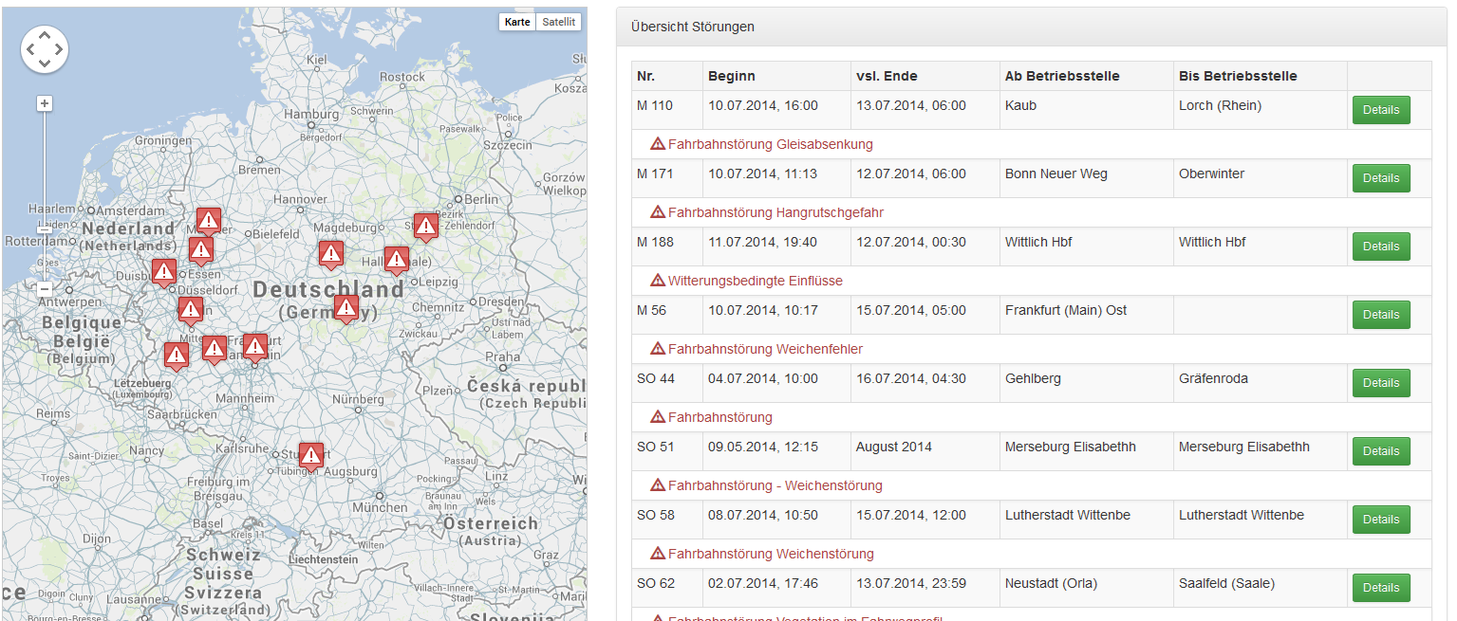This screenshot has height=621, width=1457.
Task: Click the Neustadt (Orla) cell
Action: point(1086,588)
